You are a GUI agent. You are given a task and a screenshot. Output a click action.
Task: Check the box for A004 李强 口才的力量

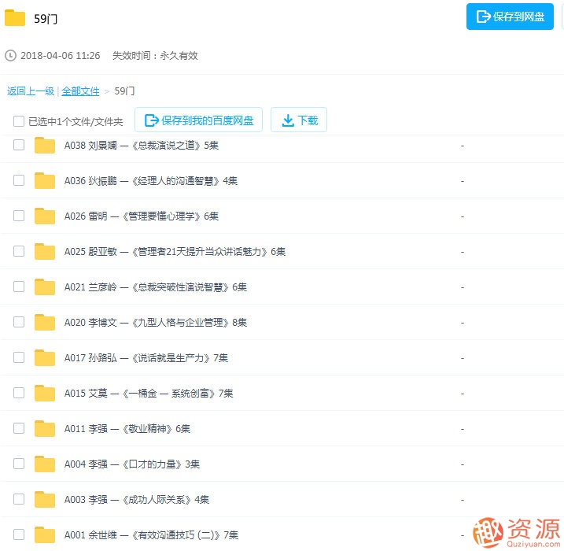19,464
